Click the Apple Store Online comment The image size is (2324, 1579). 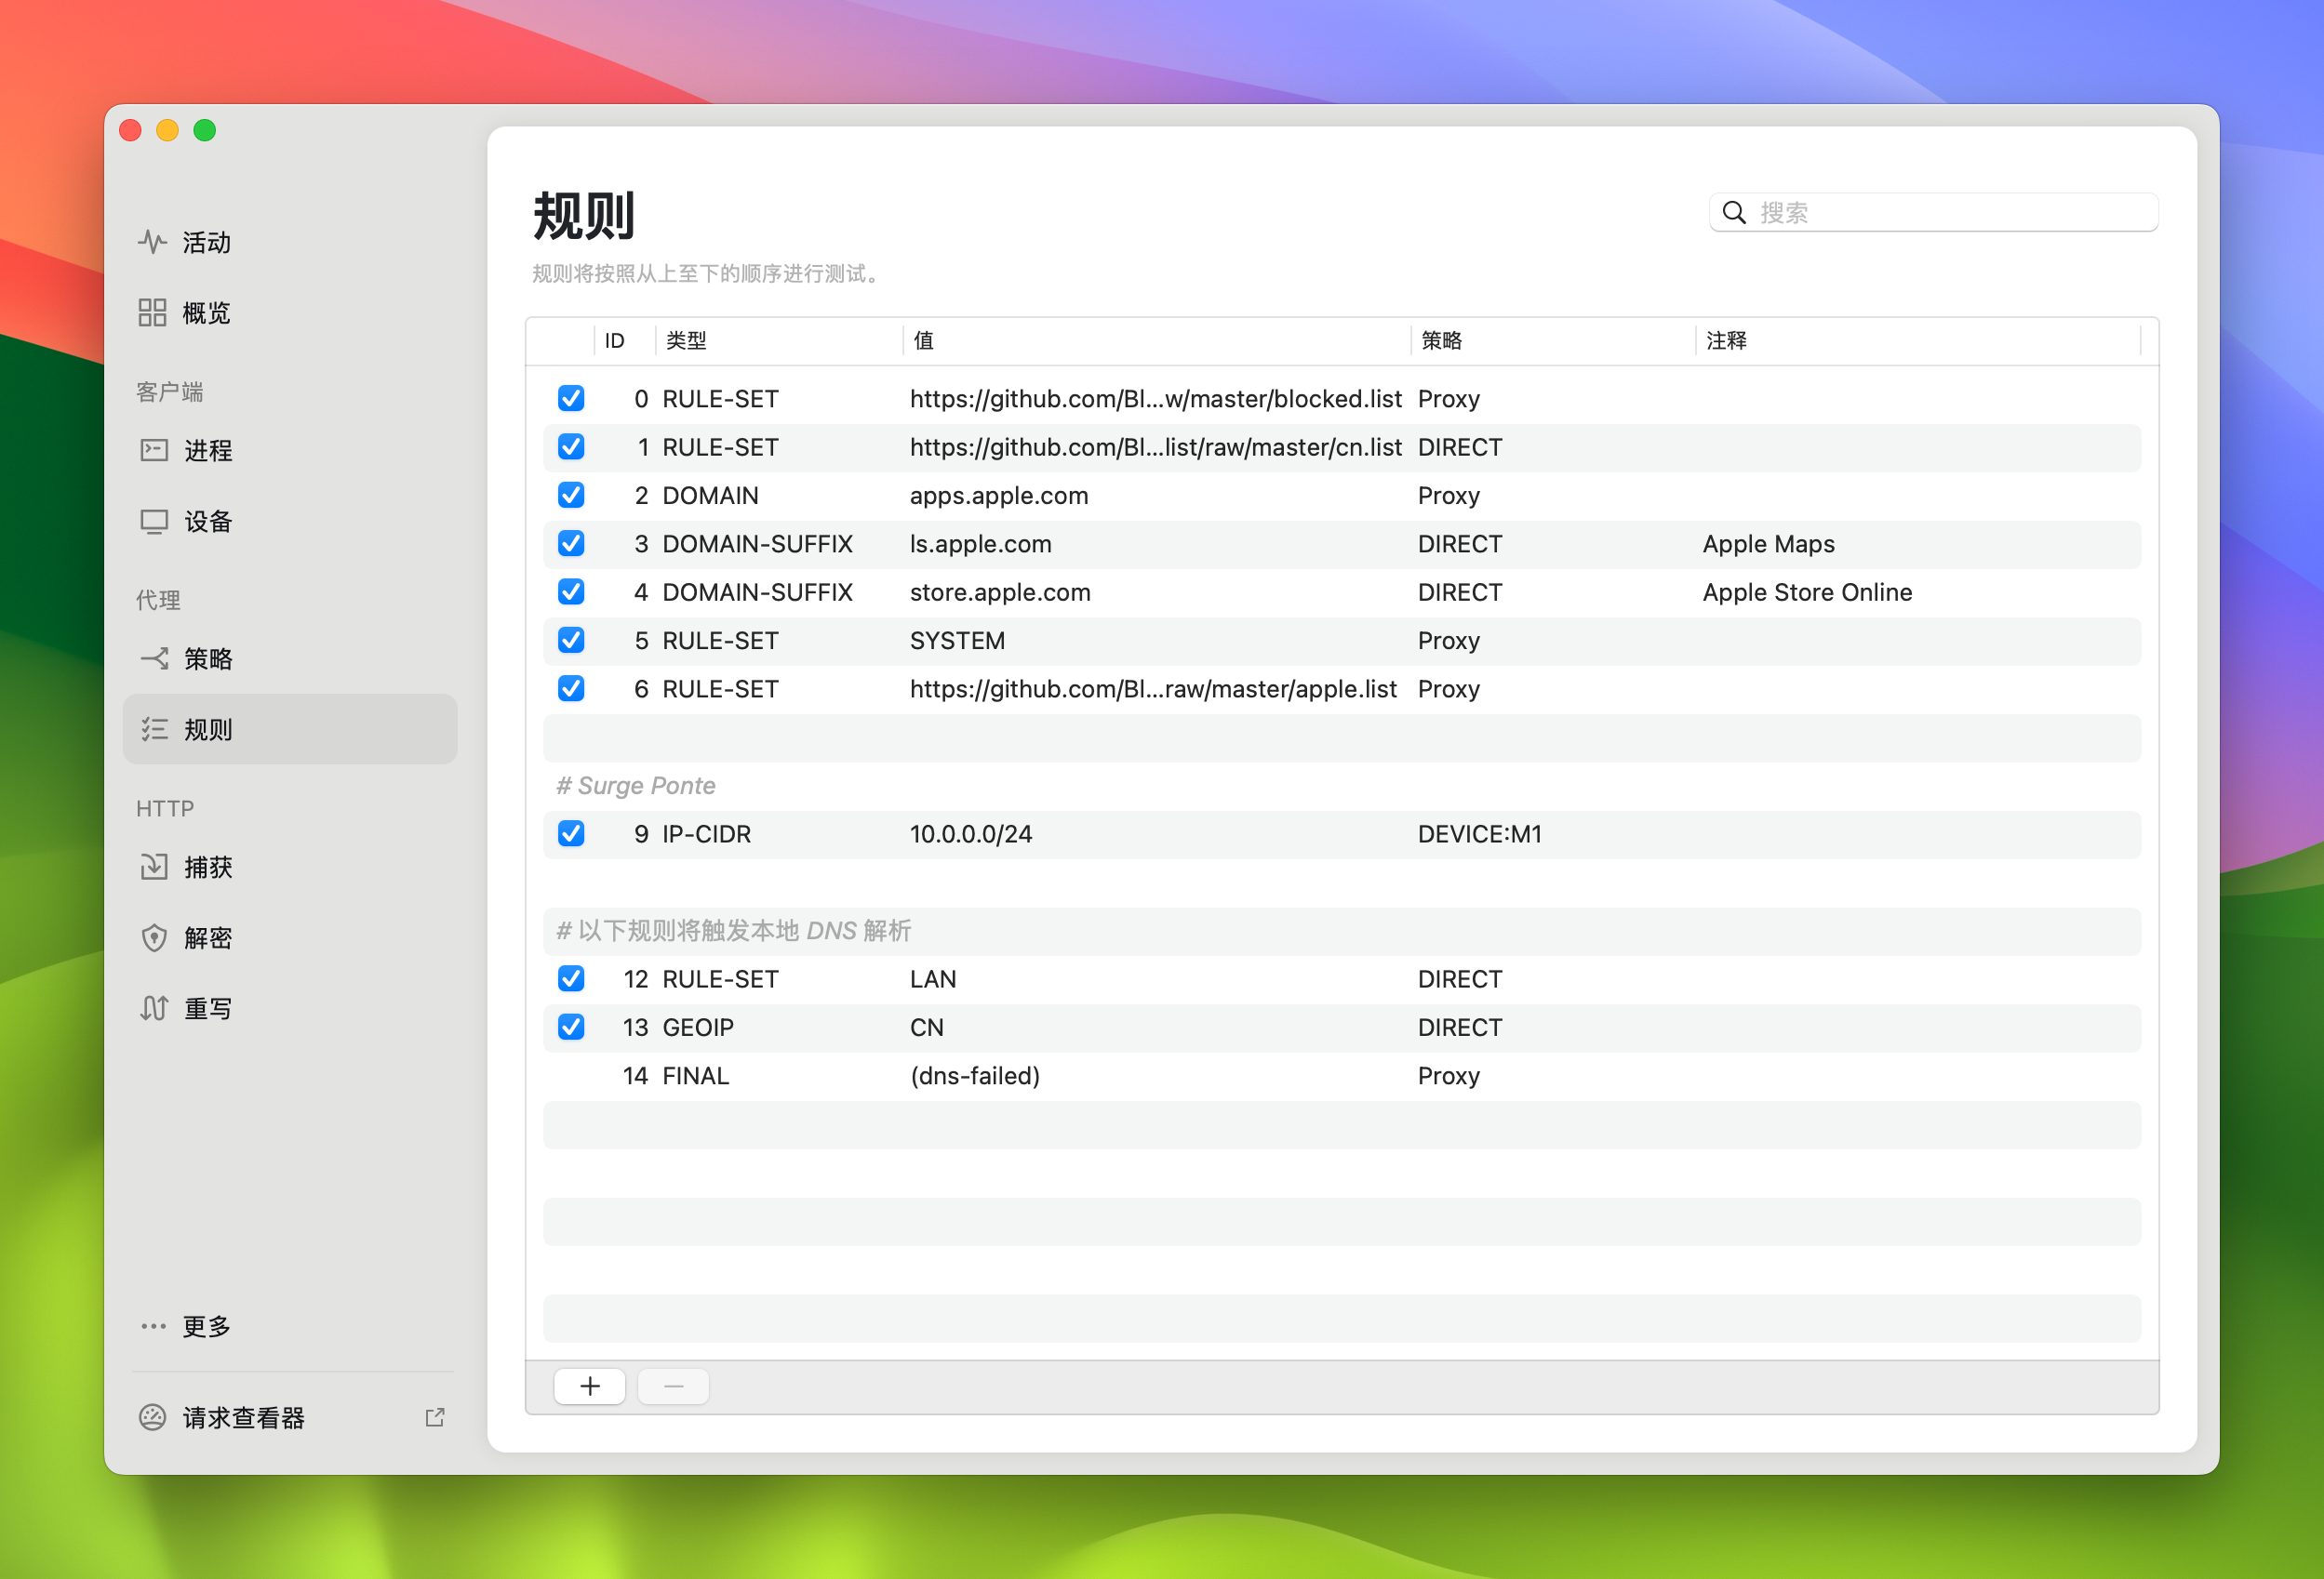1807,591
